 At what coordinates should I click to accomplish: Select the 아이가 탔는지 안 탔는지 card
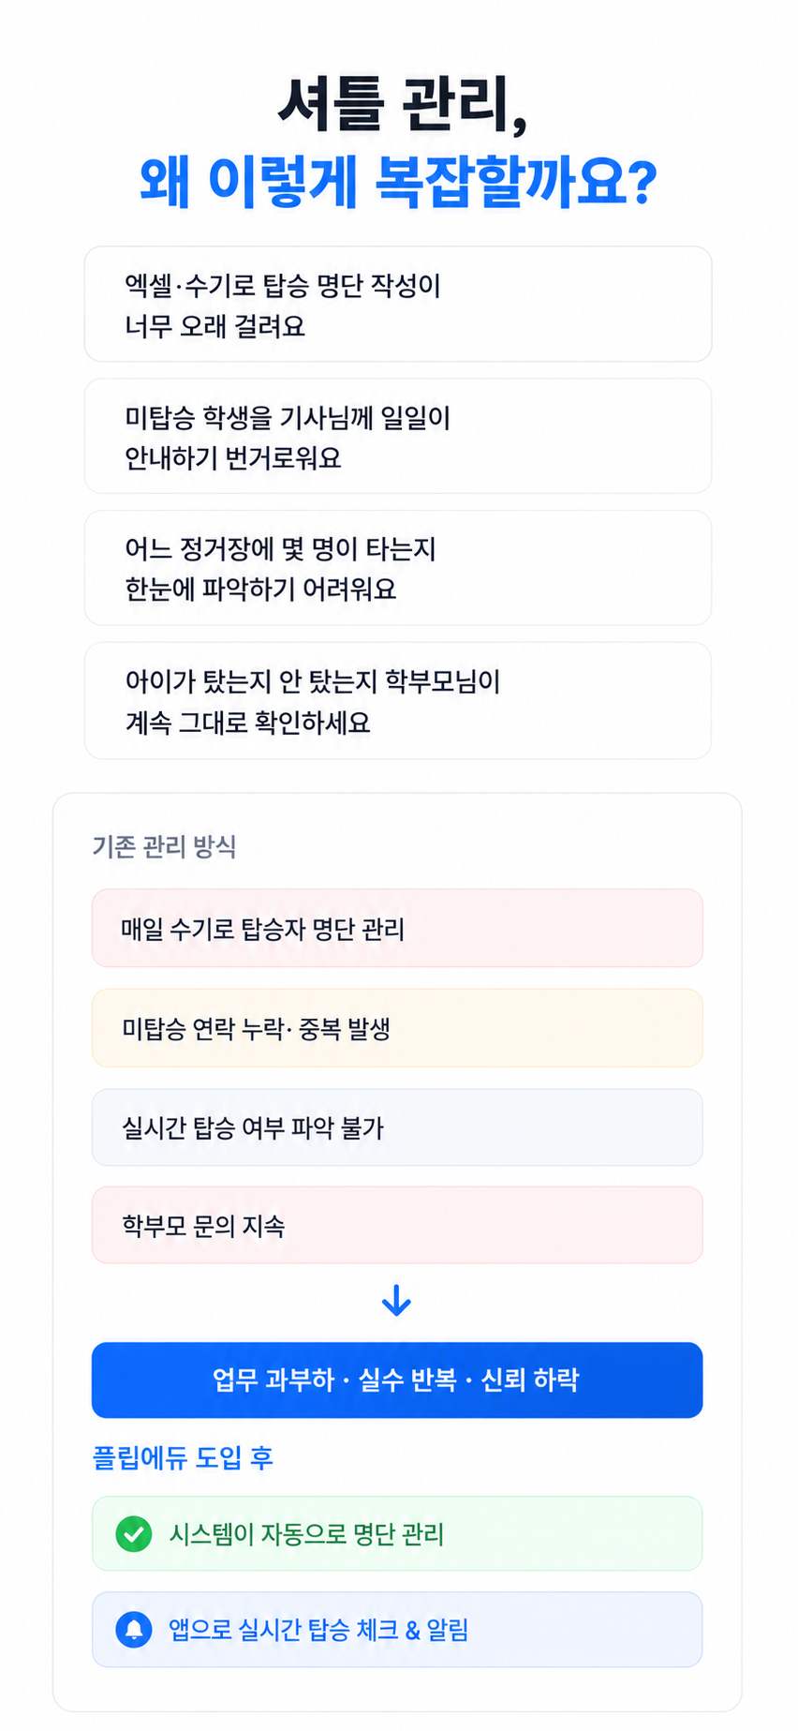(398, 700)
